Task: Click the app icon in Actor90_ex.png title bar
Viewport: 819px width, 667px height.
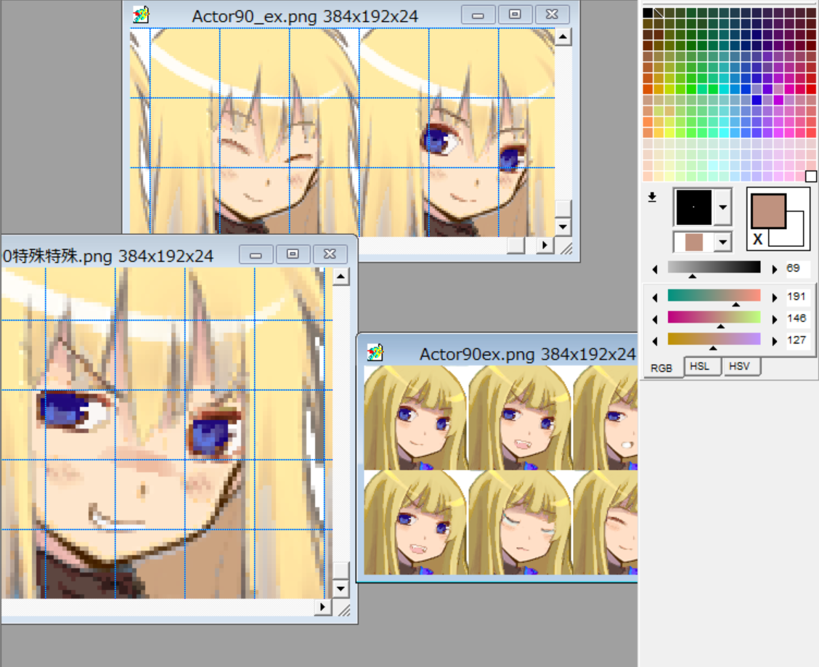Action: 141,15
